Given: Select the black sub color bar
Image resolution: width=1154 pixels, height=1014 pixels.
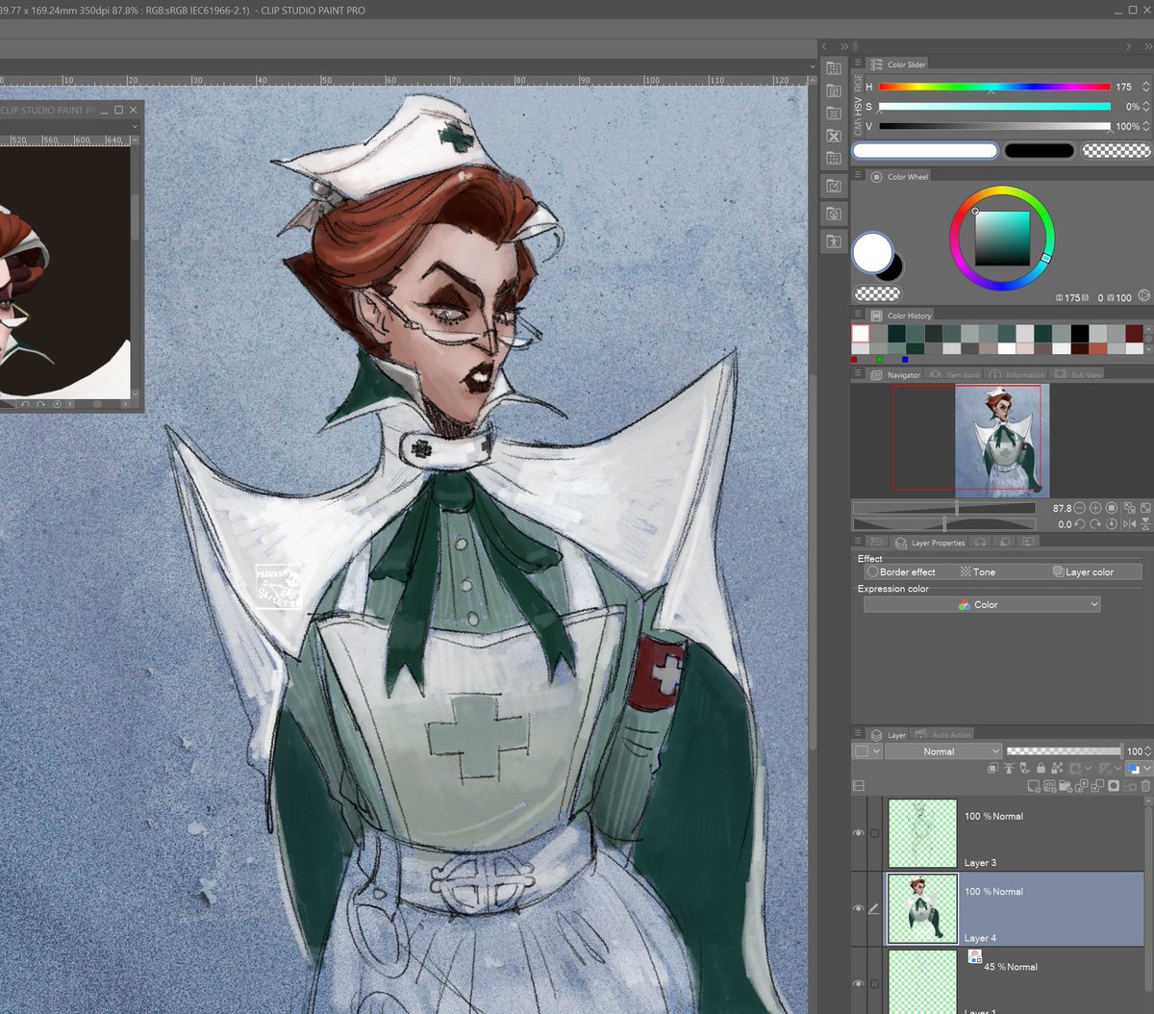Looking at the screenshot, I should click(x=1039, y=150).
